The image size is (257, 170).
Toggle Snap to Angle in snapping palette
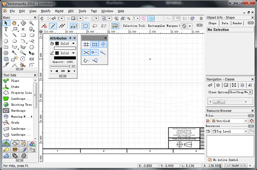click(x=103, y=44)
